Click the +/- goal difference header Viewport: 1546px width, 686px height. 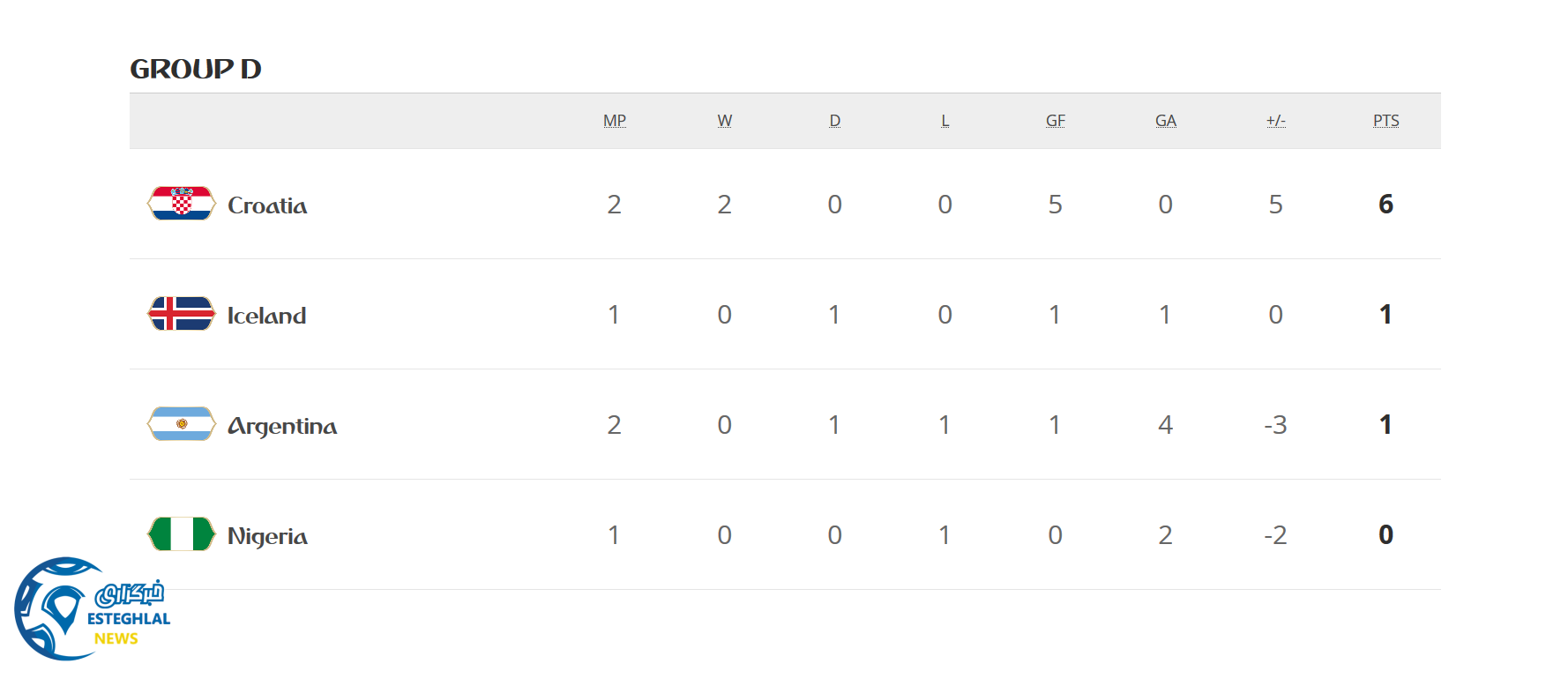(1276, 121)
